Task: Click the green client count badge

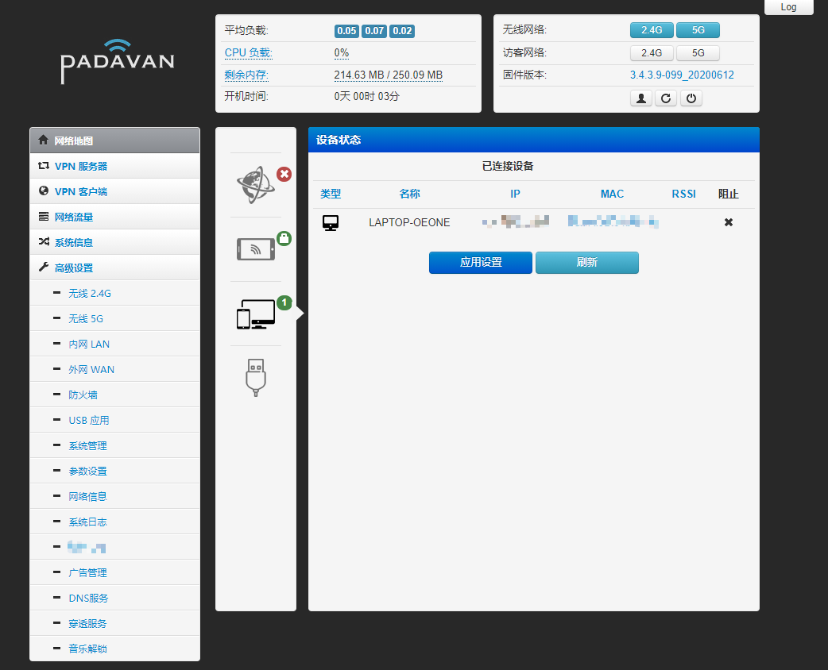Action: (x=284, y=302)
